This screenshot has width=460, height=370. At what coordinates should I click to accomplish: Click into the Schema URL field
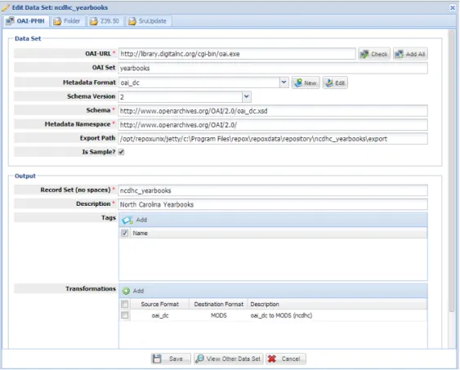[273, 111]
